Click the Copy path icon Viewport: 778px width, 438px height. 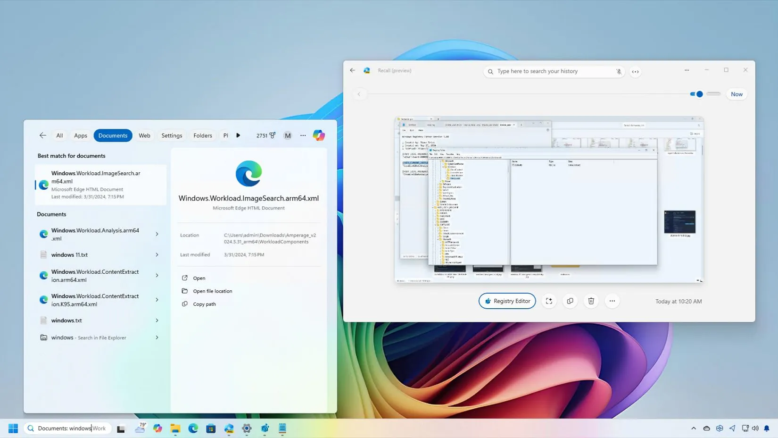(x=185, y=304)
